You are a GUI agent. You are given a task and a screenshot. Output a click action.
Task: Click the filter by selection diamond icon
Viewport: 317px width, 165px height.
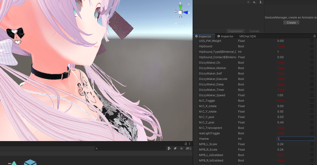(x=248, y=2)
